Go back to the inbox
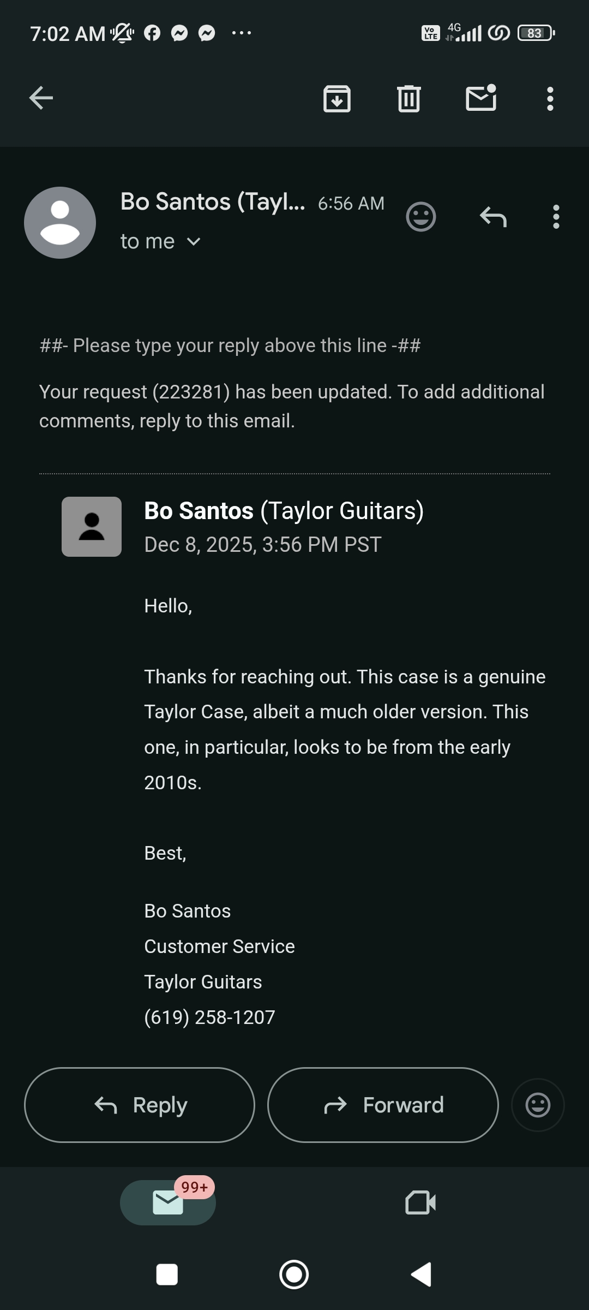Viewport: 589px width, 1310px height. [x=41, y=98]
